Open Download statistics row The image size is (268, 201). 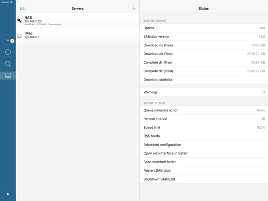[x=204, y=80]
